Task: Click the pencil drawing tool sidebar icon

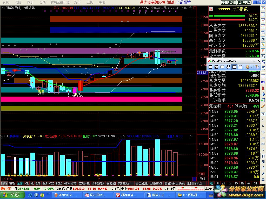Action: coord(263,106)
